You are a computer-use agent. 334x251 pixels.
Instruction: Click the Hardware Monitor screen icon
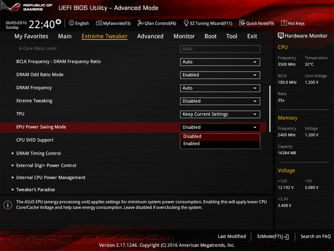pos(281,36)
